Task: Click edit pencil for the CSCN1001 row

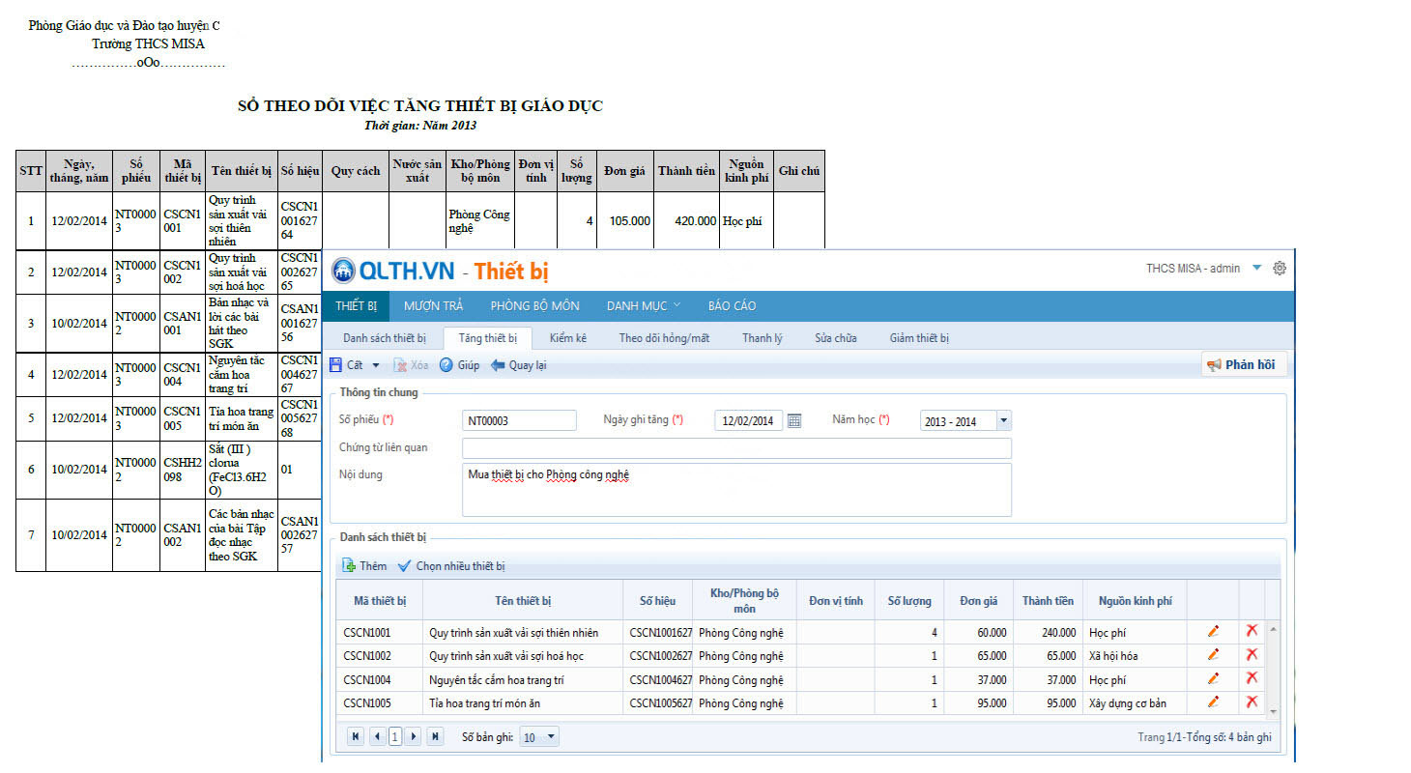Action: pos(1213,631)
